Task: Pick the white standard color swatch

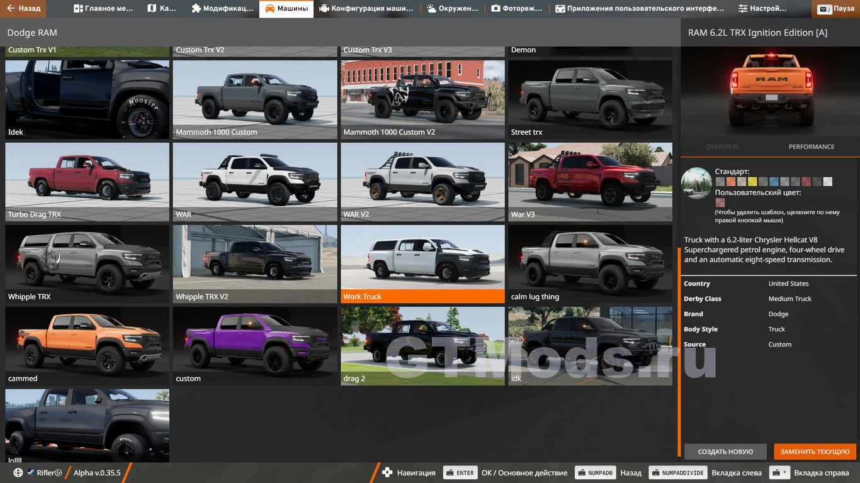Action: click(x=827, y=182)
